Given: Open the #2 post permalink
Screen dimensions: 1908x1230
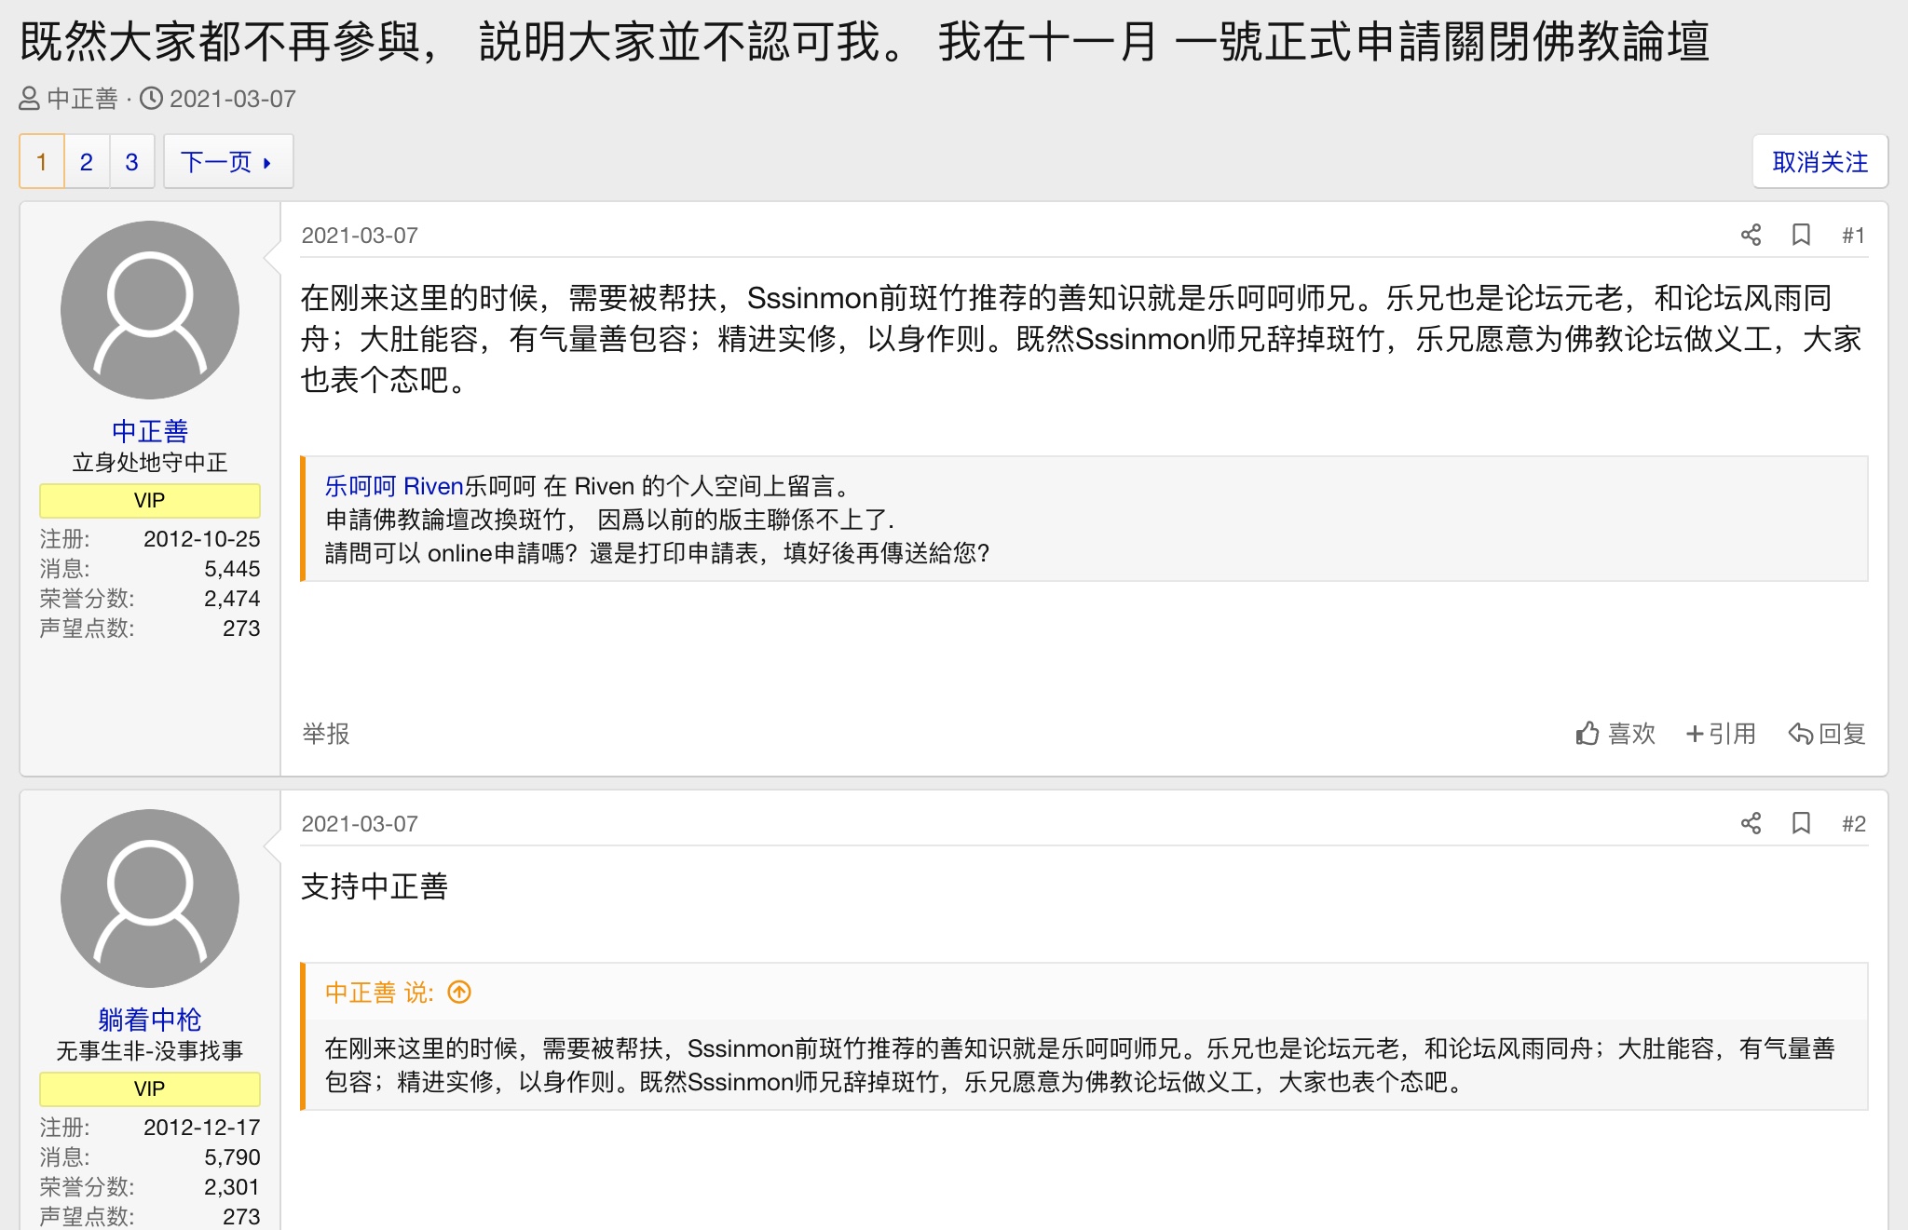Looking at the screenshot, I should 1853,824.
